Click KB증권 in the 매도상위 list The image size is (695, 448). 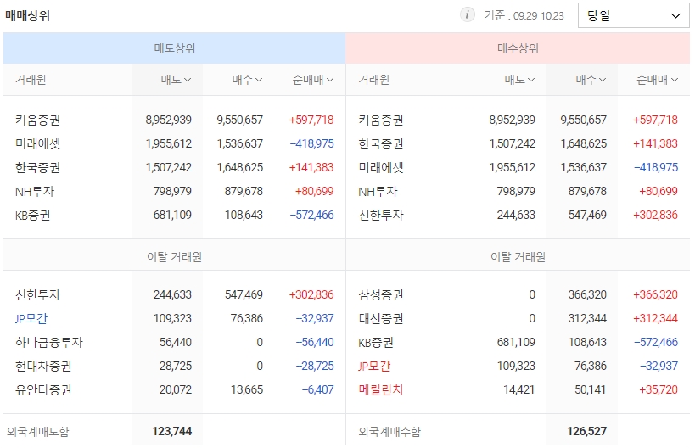click(32, 216)
